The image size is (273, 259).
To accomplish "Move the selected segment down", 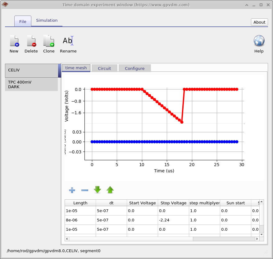I will tap(97, 190).
